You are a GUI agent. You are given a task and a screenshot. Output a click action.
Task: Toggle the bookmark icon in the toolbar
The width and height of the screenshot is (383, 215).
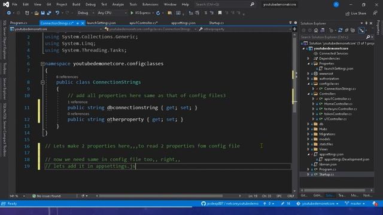click(x=220, y=13)
